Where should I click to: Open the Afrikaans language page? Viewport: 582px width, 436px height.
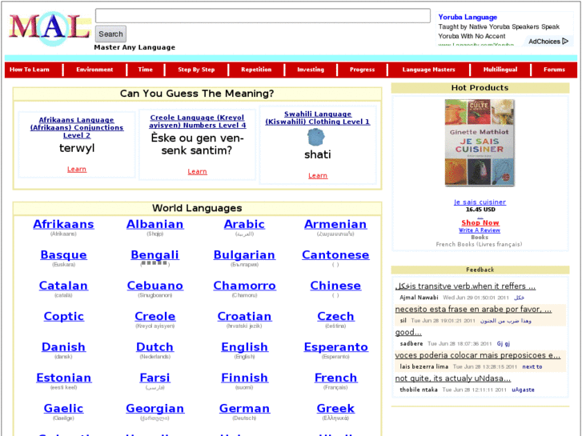[63, 224]
